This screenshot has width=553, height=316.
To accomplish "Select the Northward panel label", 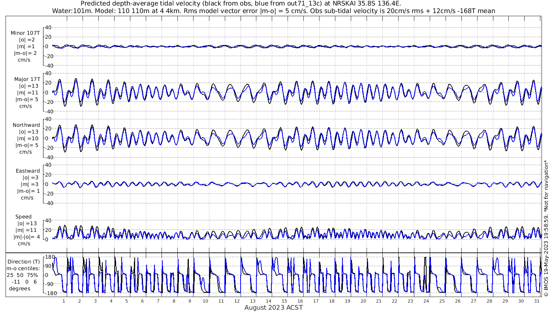I will tap(26, 125).
